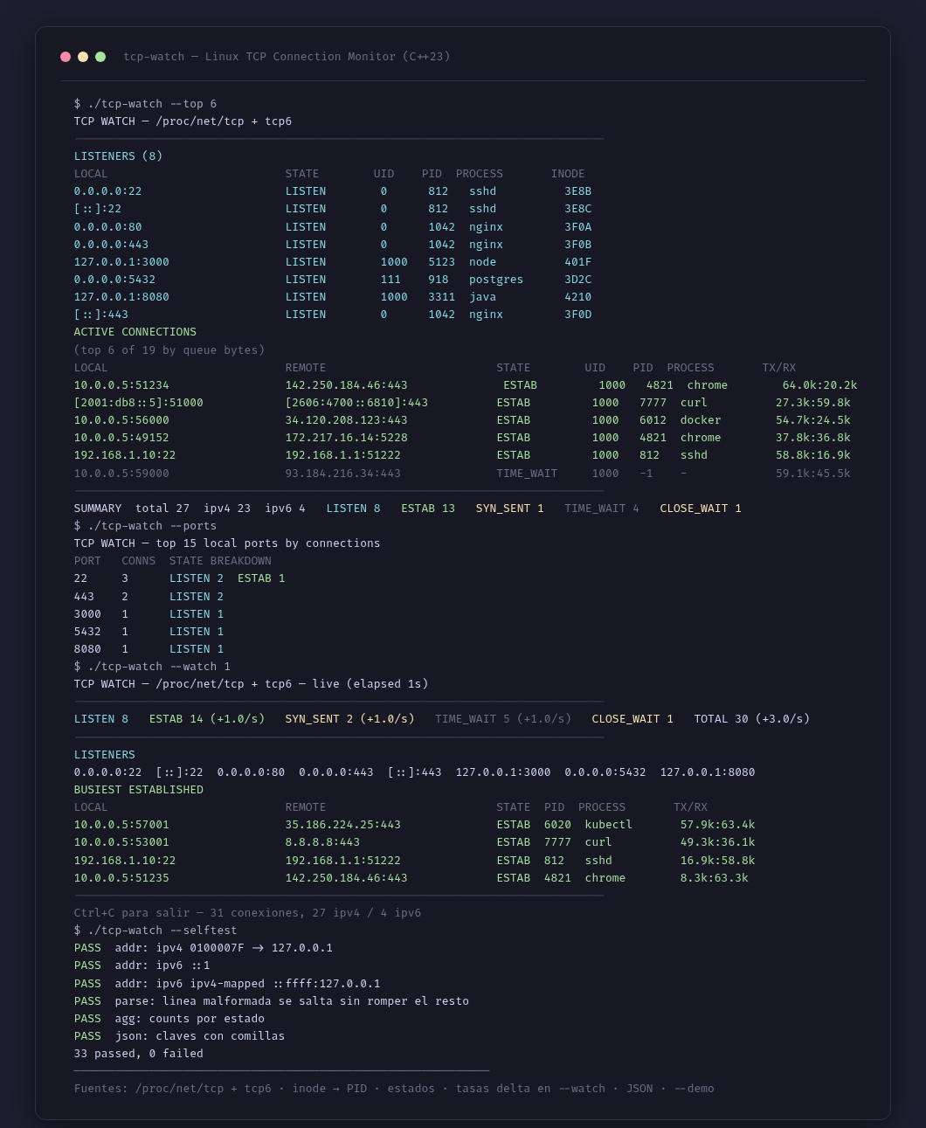This screenshot has height=1128, width=926.
Task: Select remote address '8.8.8.8:443'
Action: tap(322, 842)
